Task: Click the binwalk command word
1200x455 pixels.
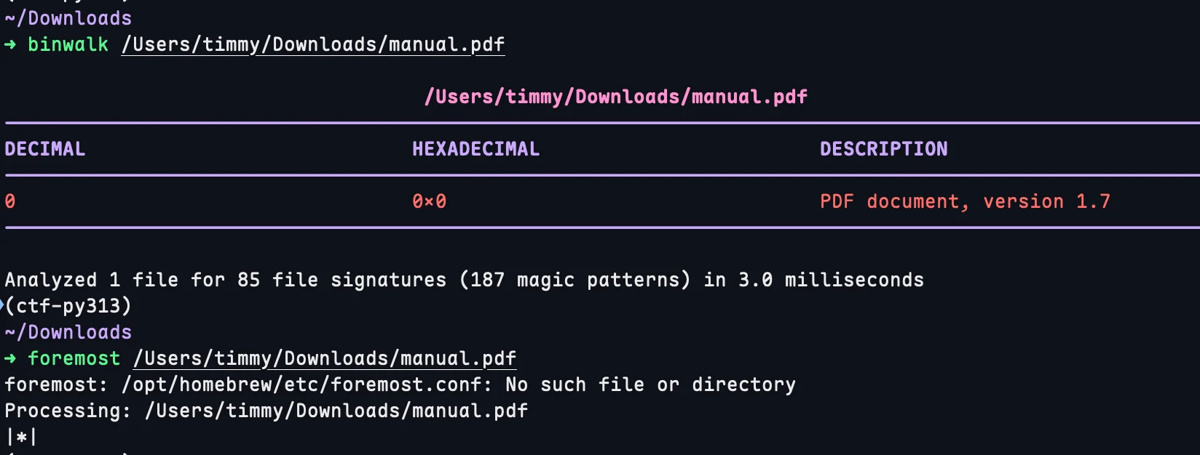Action: pos(68,45)
